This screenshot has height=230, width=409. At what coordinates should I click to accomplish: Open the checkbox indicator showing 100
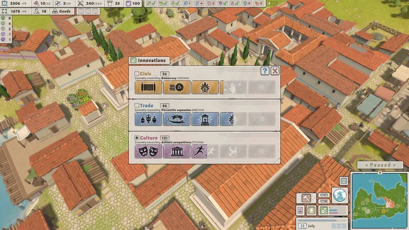133,3
